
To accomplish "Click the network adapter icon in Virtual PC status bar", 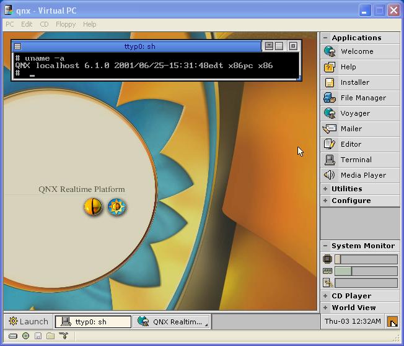I will pos(63,335).
